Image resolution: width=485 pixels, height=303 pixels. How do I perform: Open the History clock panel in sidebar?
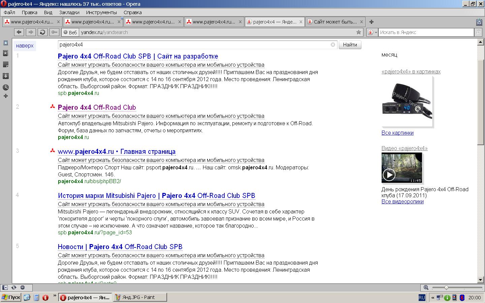click(x=6, y=87)
